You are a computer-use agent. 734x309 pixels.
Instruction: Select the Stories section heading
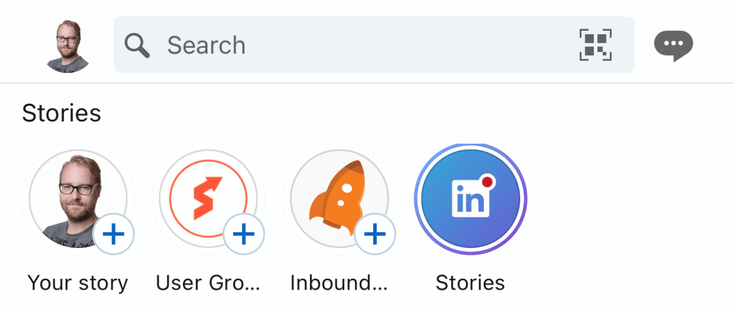click(62, 113)
